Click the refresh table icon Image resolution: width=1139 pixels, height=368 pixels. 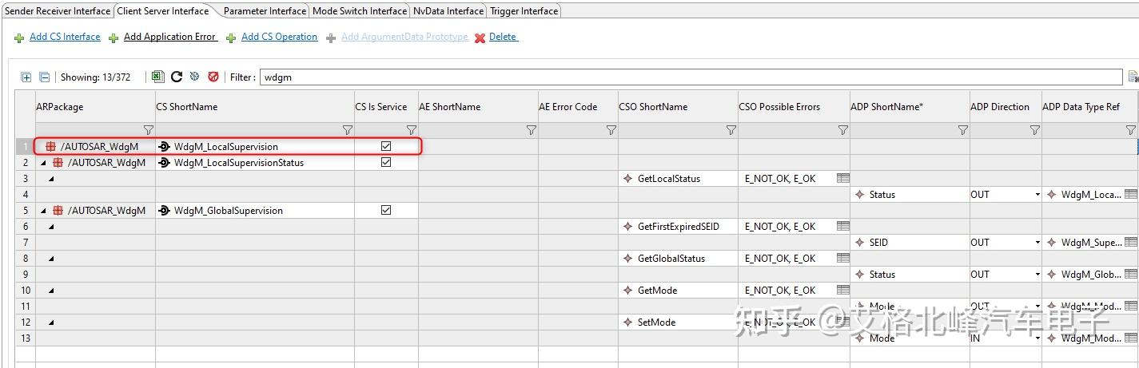coord(177,77)
